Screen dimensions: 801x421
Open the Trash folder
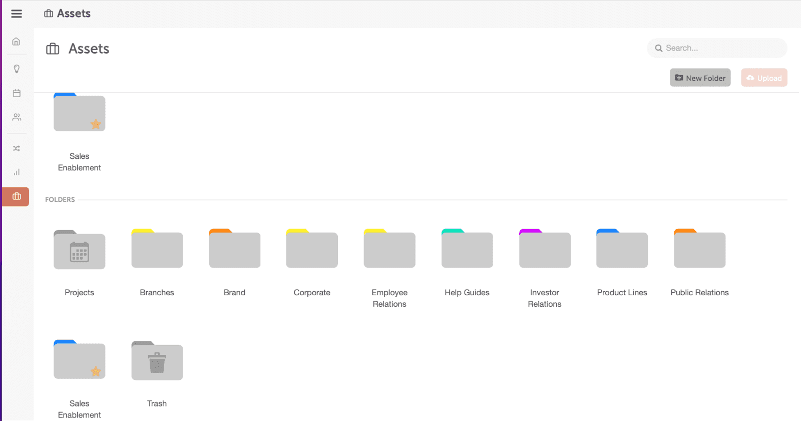[157, 360]
